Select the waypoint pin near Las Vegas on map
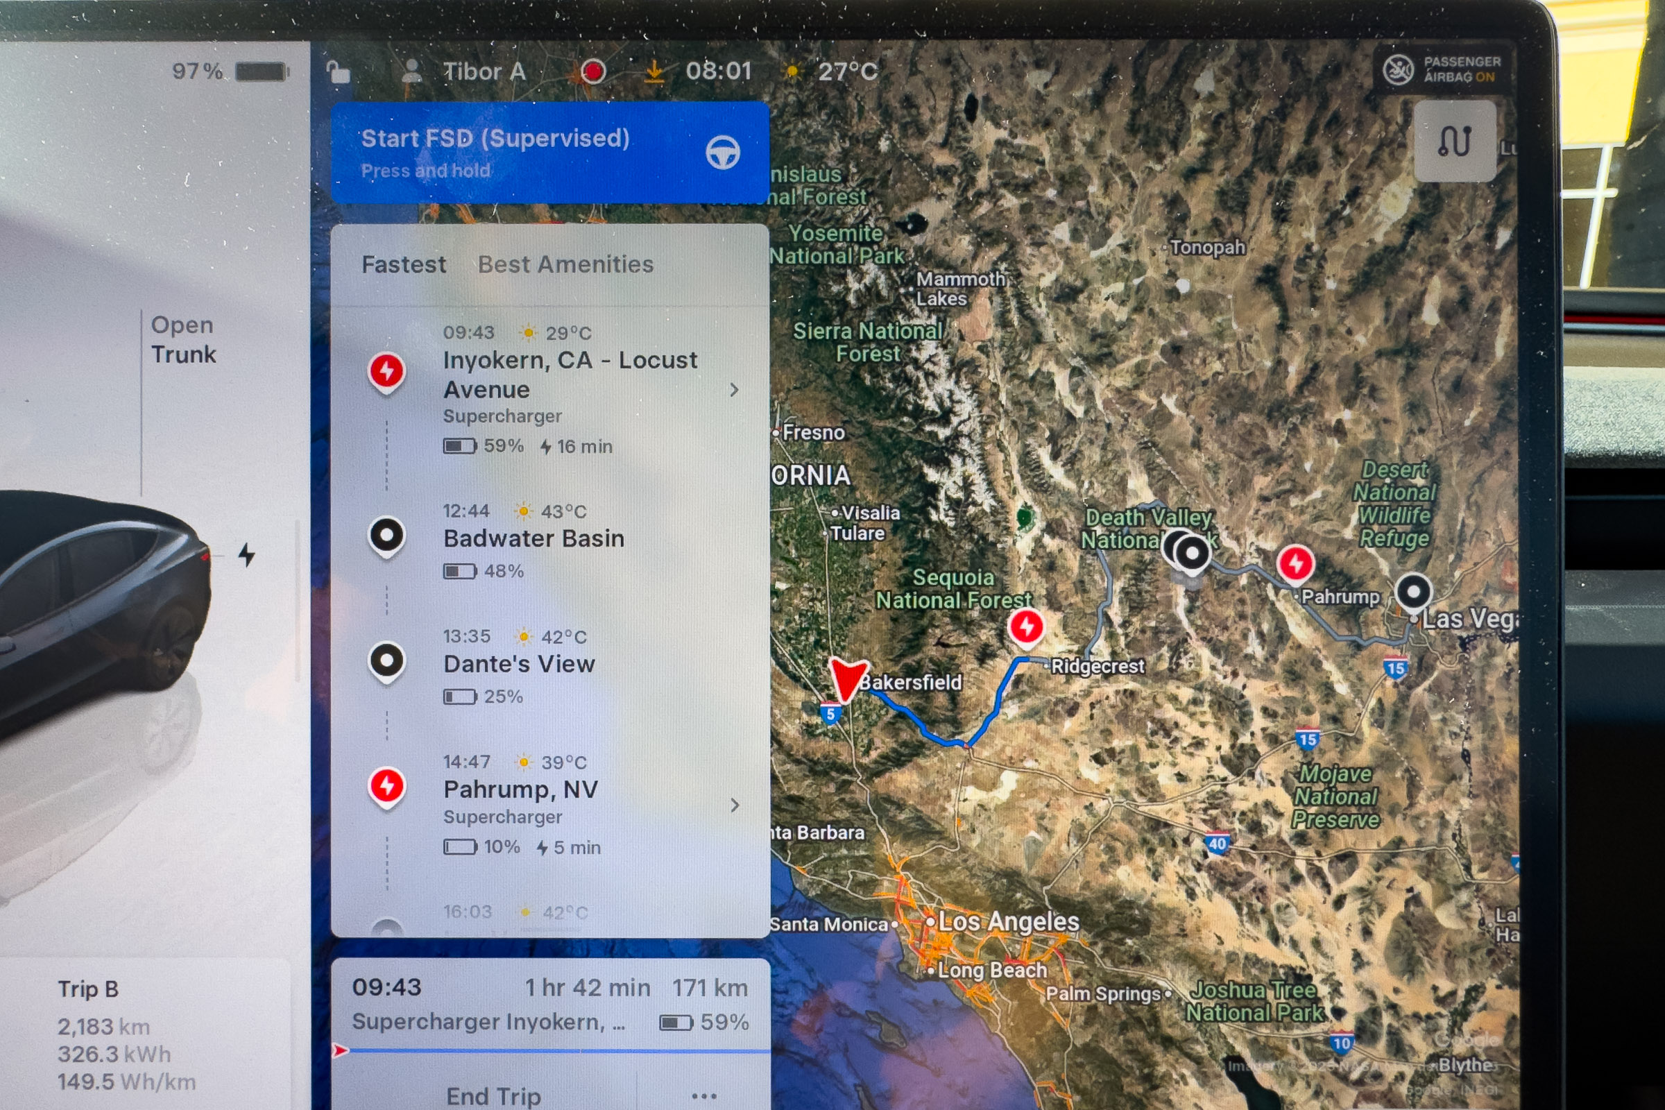This screenshot has width=1665, height=1110. tap(1414, 592)
